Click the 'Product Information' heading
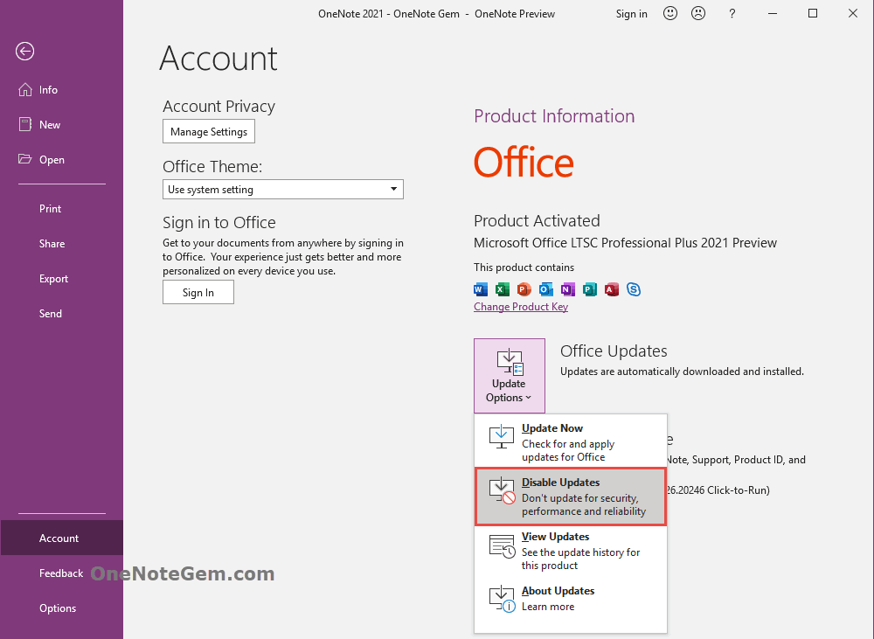The height and width of the screenshot is (639, 874). click(x=554, y=116)
